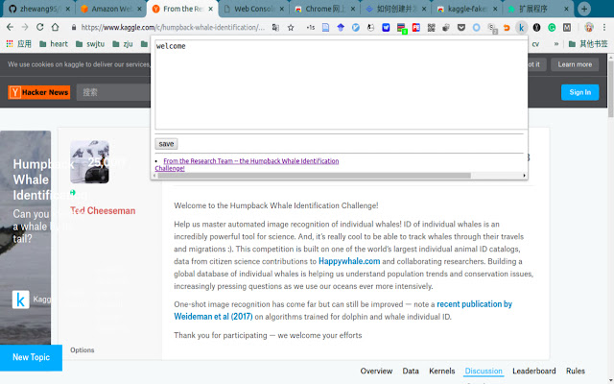Screen dimensions: 614x384
Task: Reload the current Kaggle page
Action: (x=40, y=27)
